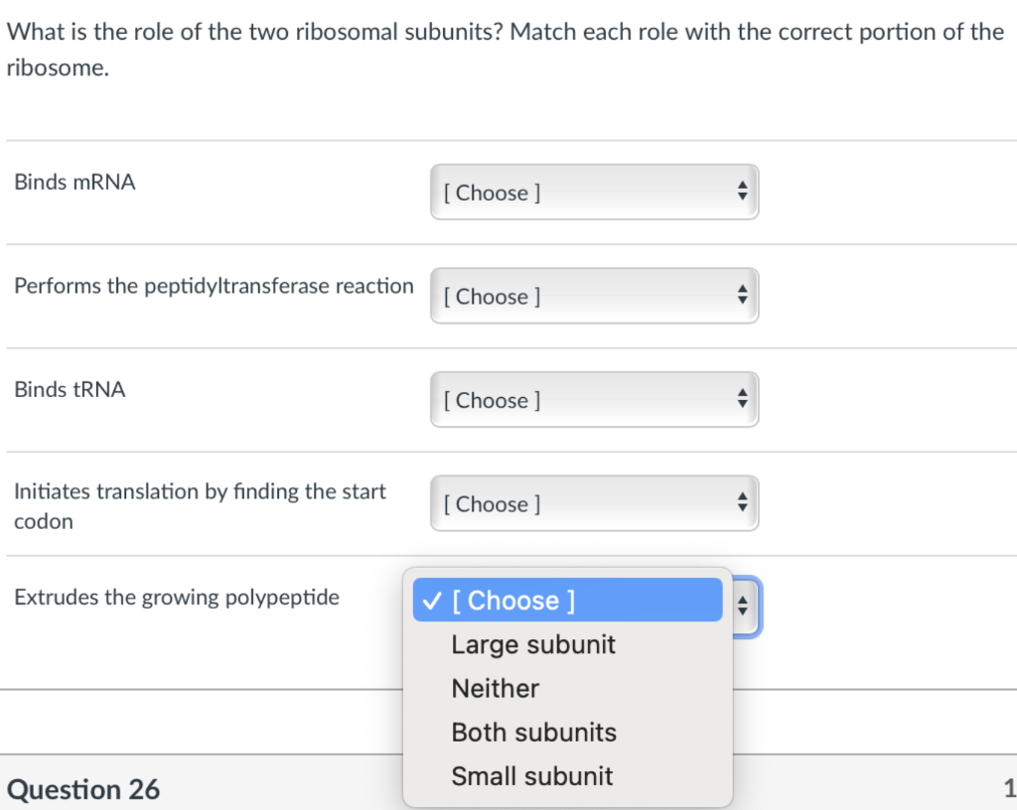This screenshot has width=1017, height=810.
Task: Open the Binds tRNA dropdown
Action: [x=594, y=400]
